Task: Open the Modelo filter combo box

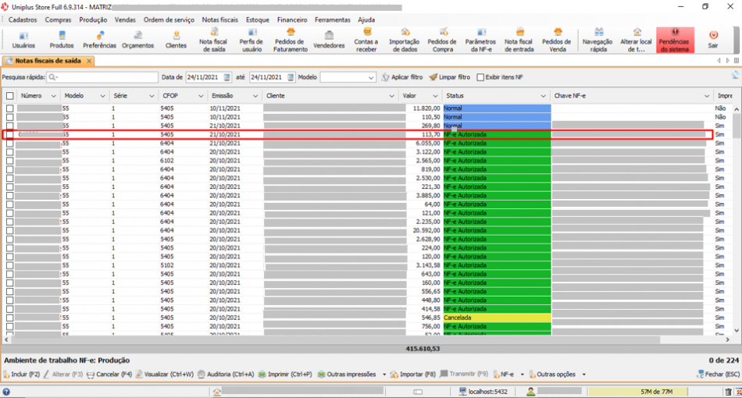Action: [348, 77]
